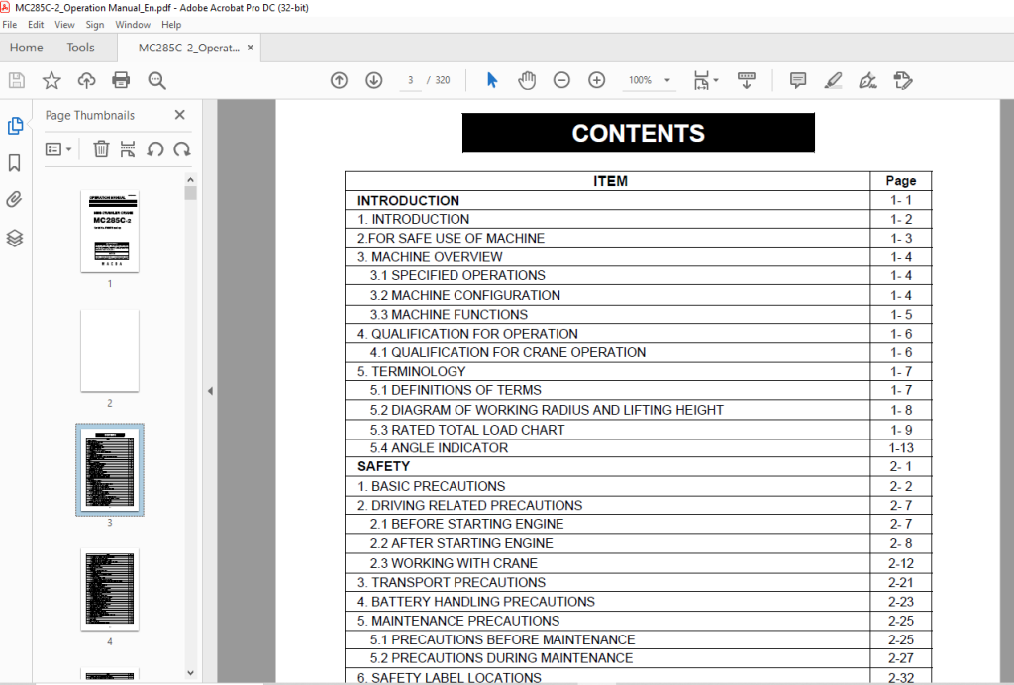This screenshot has width=1014, height=685.
Task: Open the Add comment sticky note tool
Action: coord(798,80)
